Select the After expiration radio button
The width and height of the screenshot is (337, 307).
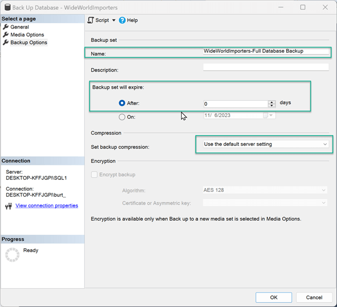(122, 103)
